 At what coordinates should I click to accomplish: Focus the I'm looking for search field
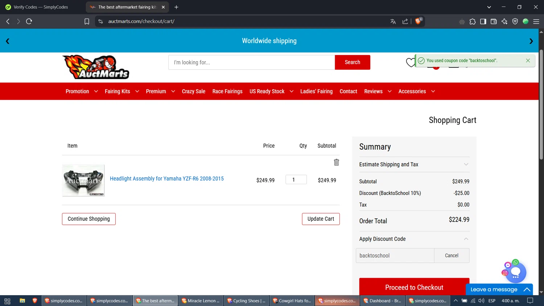[251, 62]
